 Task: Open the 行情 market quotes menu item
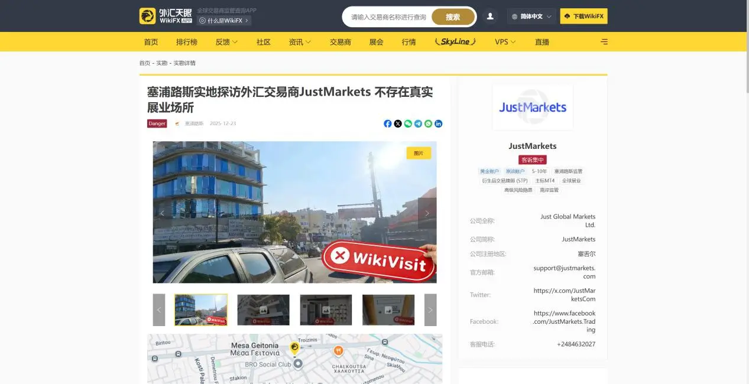408,42
